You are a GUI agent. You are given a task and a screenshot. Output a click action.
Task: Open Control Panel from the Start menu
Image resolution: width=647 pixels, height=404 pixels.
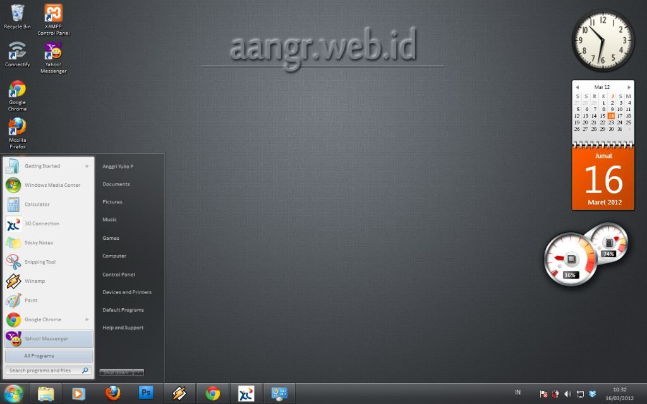(118, 274)
